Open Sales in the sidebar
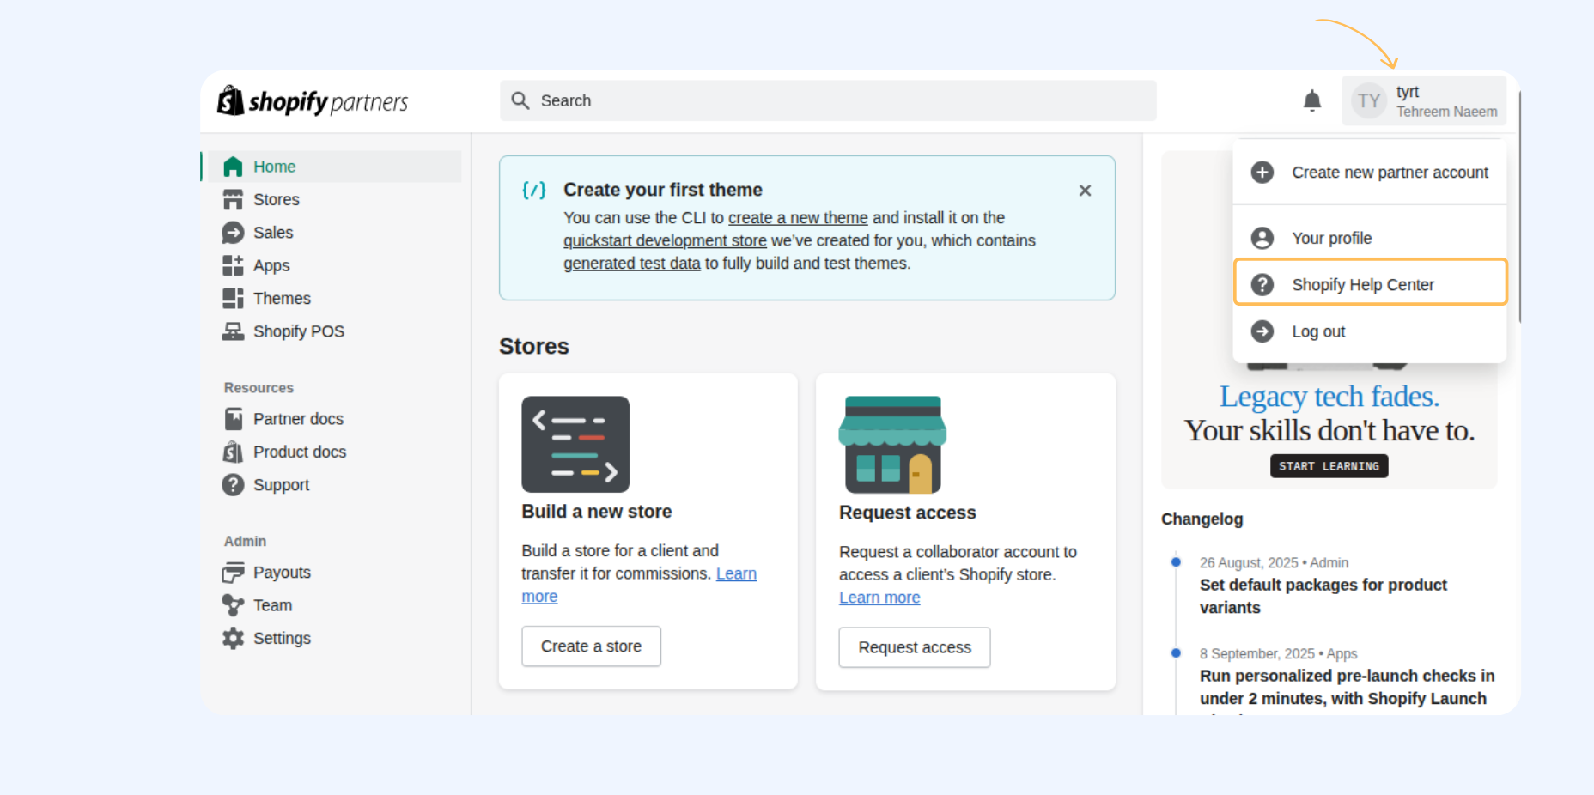 click(334, 233)
